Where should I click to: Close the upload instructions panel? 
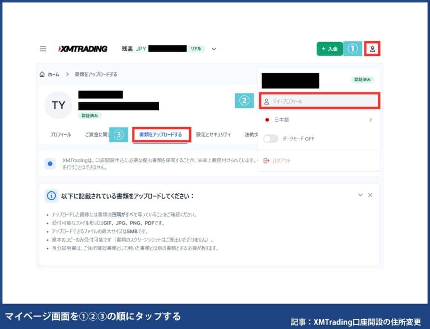(x=370, y=195)
